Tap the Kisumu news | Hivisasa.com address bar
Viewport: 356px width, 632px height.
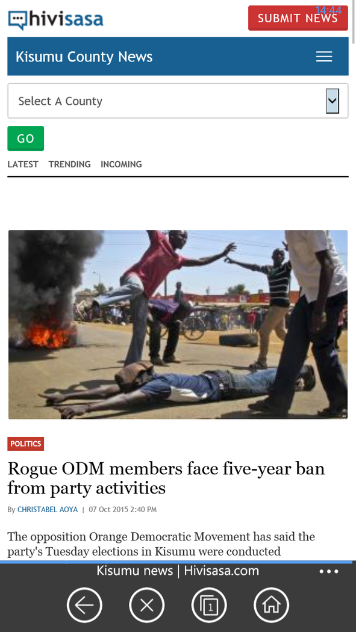[178, 571]
